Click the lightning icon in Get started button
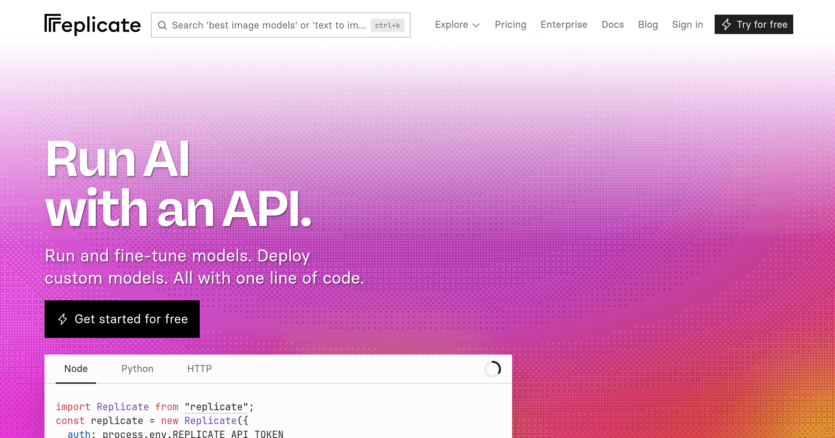The image size is (835, 438). 63,319
